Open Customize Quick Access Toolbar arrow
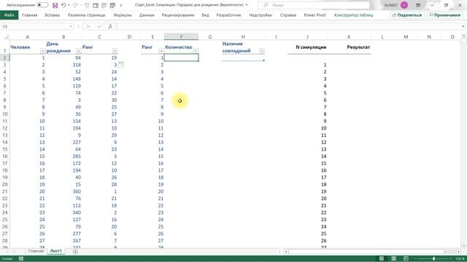Image resolution: width=467 pixels, height=262 pixels. click(121, 5)
